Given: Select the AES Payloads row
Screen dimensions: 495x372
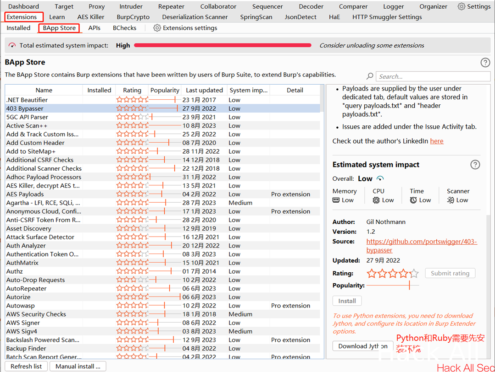Looking at the screenshot, I should pyautogui.click(x=162, y=194).
